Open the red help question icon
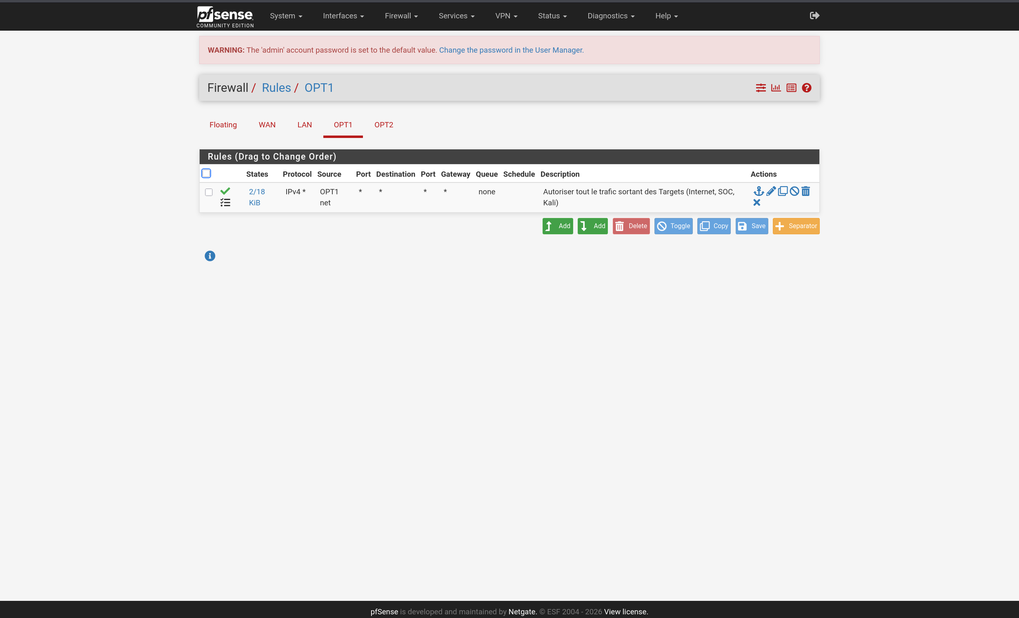This screenshot has width=1019, height=618. tap(806, 88)
